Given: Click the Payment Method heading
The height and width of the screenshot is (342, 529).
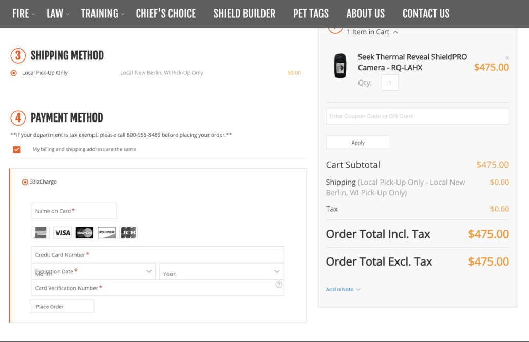Looking at the screenshot, I should (x=67, y=118).
